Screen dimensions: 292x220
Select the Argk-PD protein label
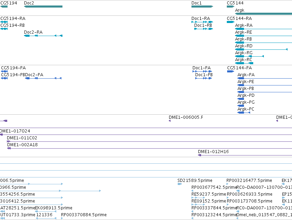point(246,95)
